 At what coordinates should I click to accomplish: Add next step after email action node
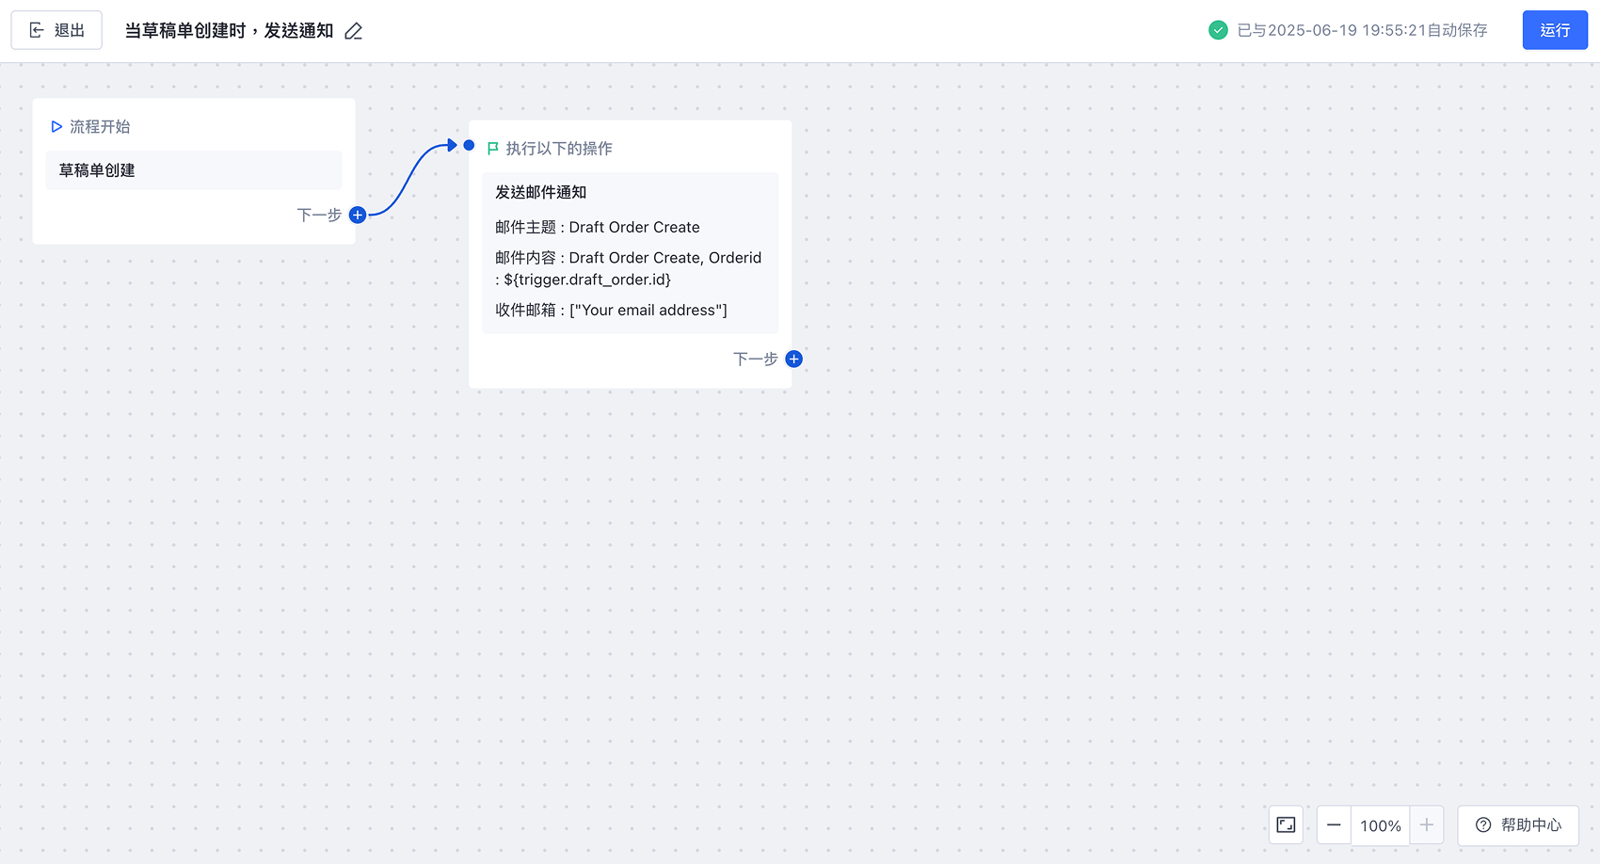(794, 359)
